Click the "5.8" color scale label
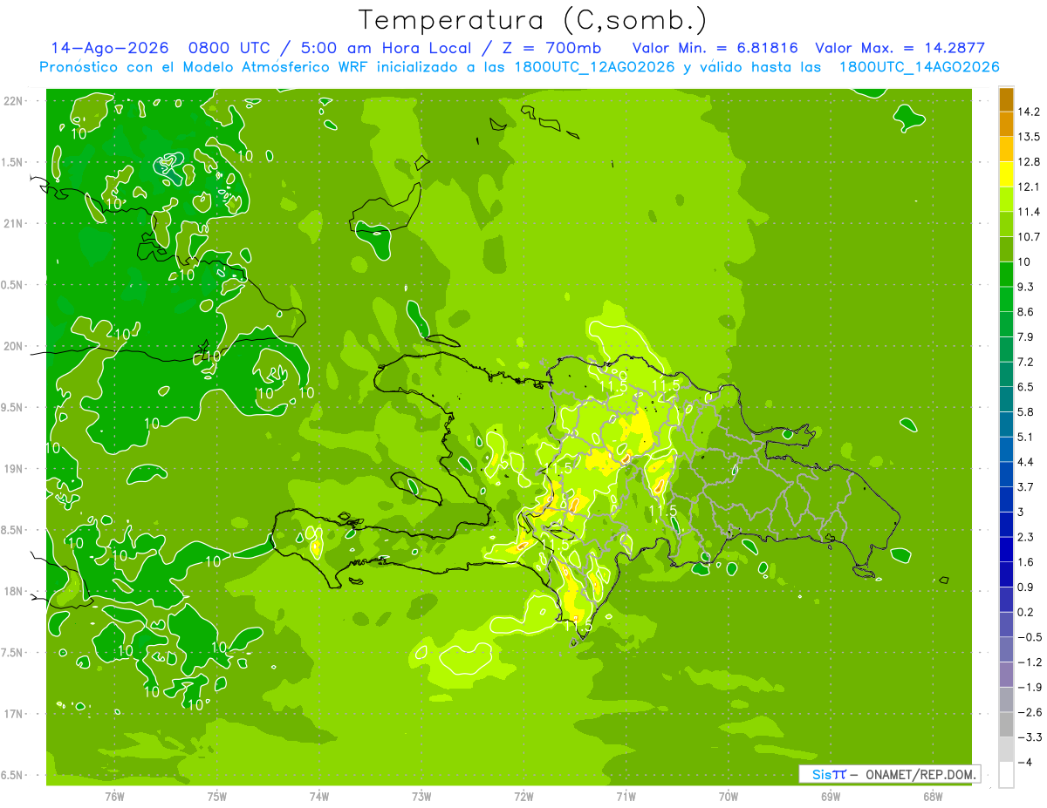The height and width of the screenshot is (808, 1047). pyautogui.click(x=1024, y=412)
